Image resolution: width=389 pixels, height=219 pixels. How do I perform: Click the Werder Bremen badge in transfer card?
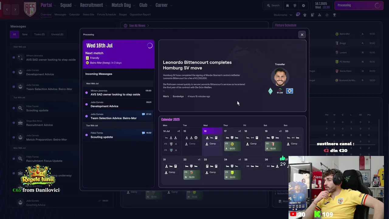[x=270, y=91]
